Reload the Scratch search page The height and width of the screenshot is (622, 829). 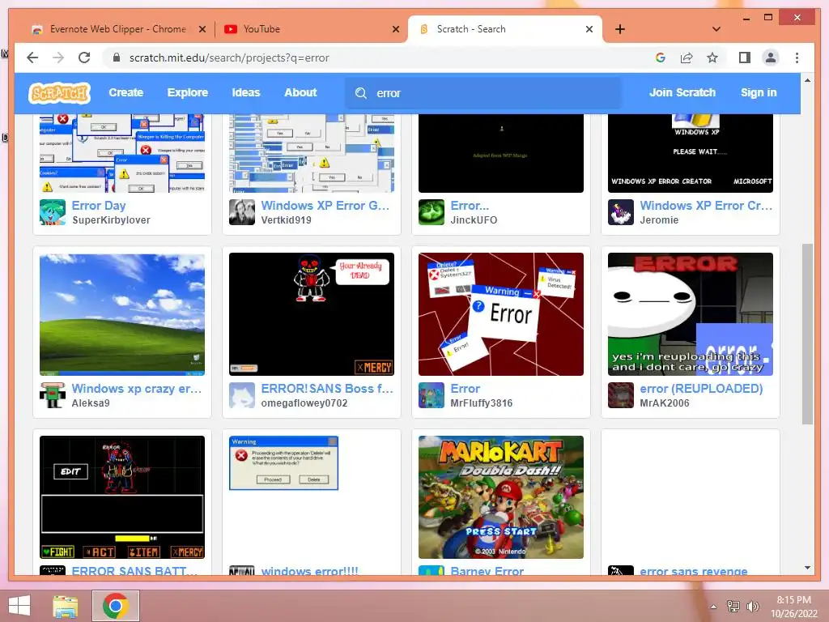click(x=84, y=58)
